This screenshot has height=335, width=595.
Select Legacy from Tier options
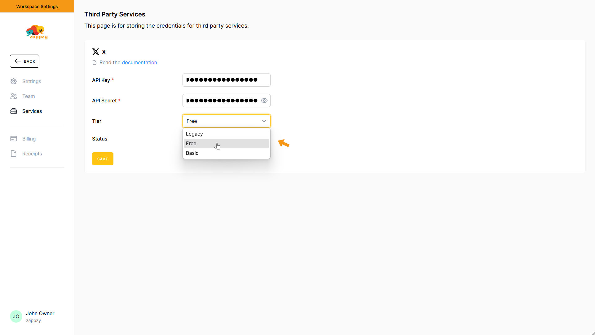[x=194, y=134]
